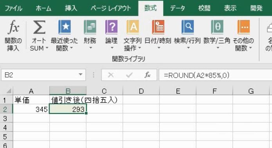Select column B header
This screenshot has height=148, width=272.
coord(68,91)
